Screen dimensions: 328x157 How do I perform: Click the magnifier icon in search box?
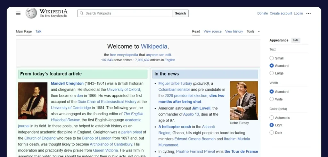pos(82,13)
